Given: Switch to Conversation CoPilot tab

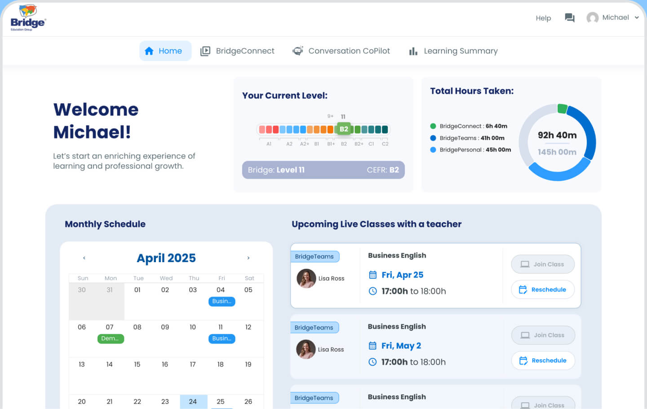Looking at the screenshot, I should [x=341, y=51].
